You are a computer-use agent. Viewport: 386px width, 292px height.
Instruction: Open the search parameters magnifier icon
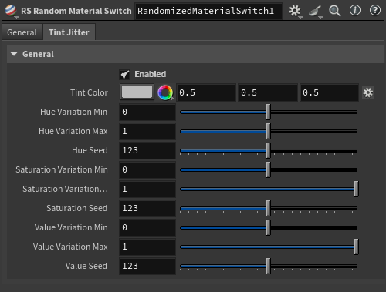(334, 11)
